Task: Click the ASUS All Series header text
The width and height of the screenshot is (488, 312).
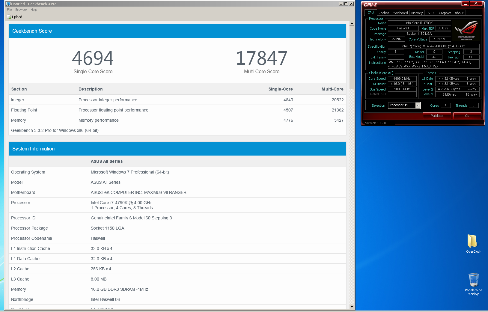Action: (x=107, y=161)
